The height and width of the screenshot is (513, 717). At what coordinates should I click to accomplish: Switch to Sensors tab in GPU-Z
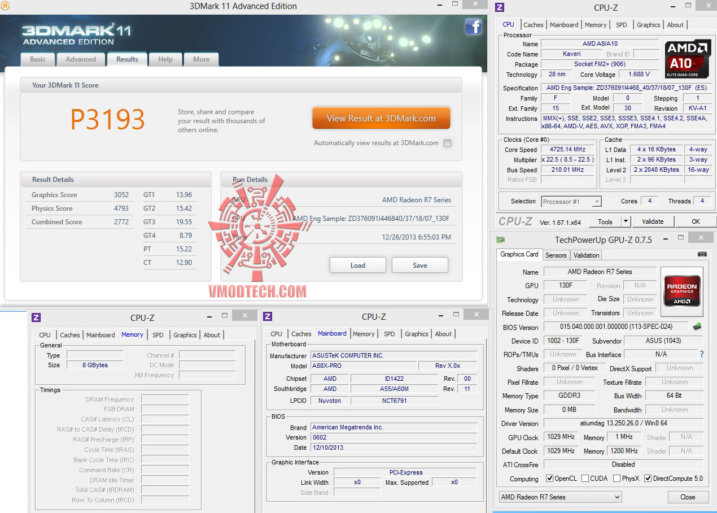(556, 255)
